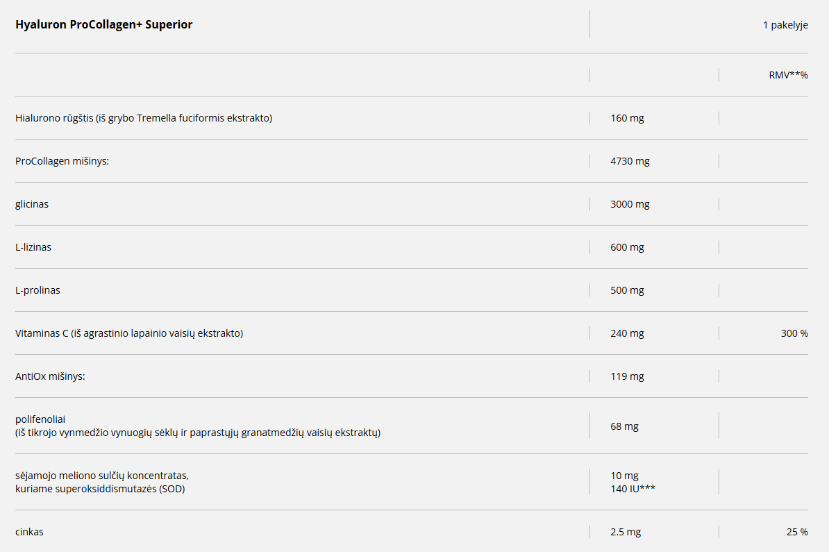Select the ProCollagen mišinys row label
Image resolution: width=829 pixels, height=552 pixels.
pyautogui.click(x=62, y=161)
